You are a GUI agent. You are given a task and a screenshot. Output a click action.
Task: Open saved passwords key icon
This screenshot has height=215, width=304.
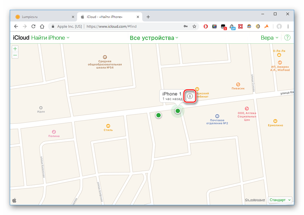(x=186, y=26)
